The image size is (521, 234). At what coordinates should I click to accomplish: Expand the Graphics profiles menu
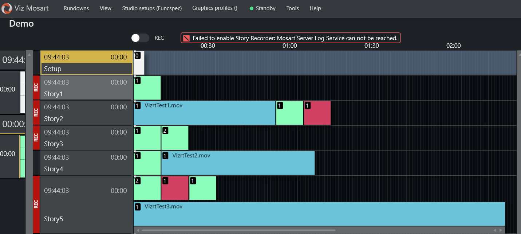(215, 8)
